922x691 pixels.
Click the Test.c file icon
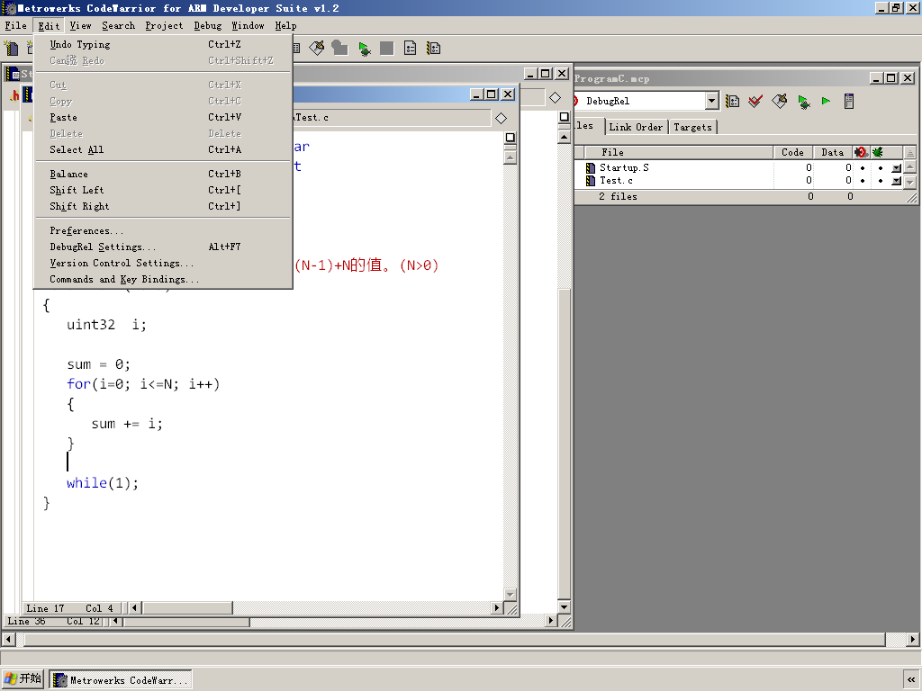(591, 181)
